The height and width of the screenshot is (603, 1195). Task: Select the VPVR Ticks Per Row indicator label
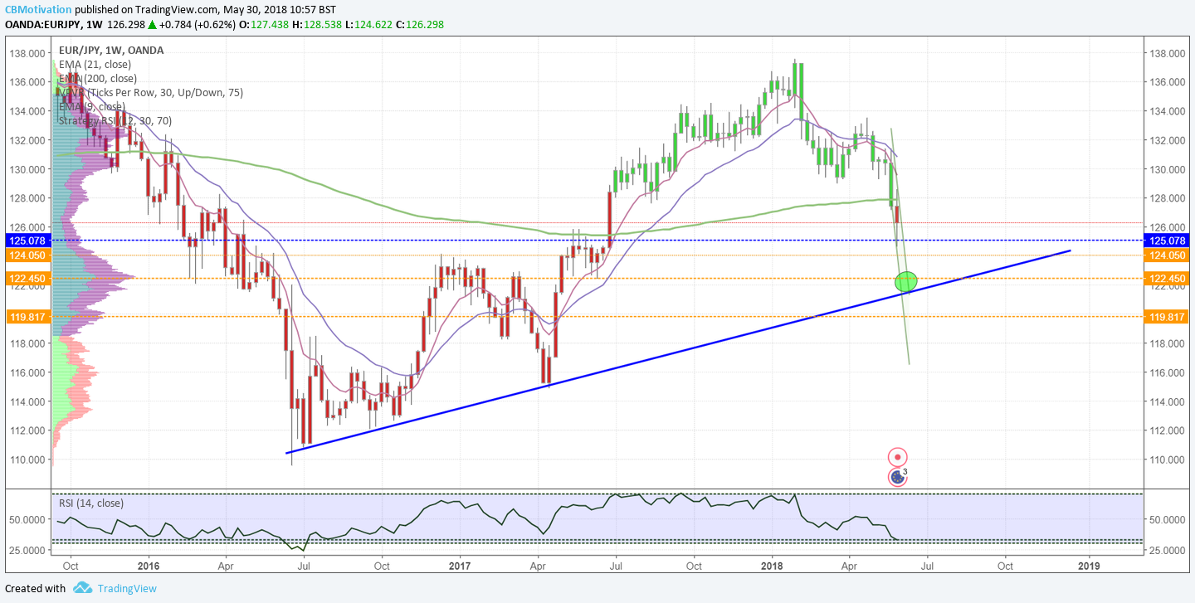pos(150,93)
